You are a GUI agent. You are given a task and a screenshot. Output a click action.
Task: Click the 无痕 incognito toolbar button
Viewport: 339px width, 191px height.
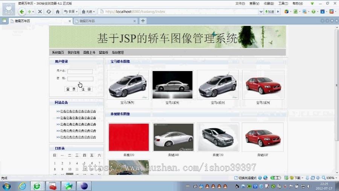[x=87, y=12]
